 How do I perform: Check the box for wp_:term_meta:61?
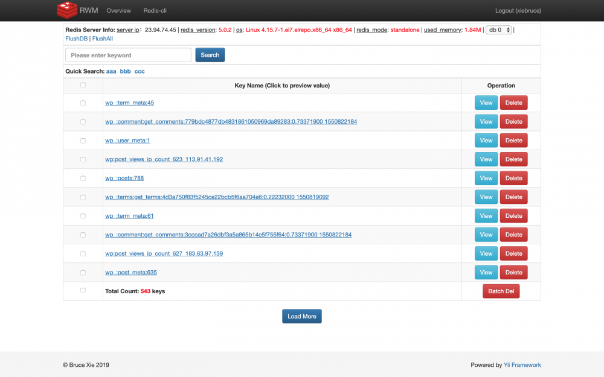click(x=83, y=216)
